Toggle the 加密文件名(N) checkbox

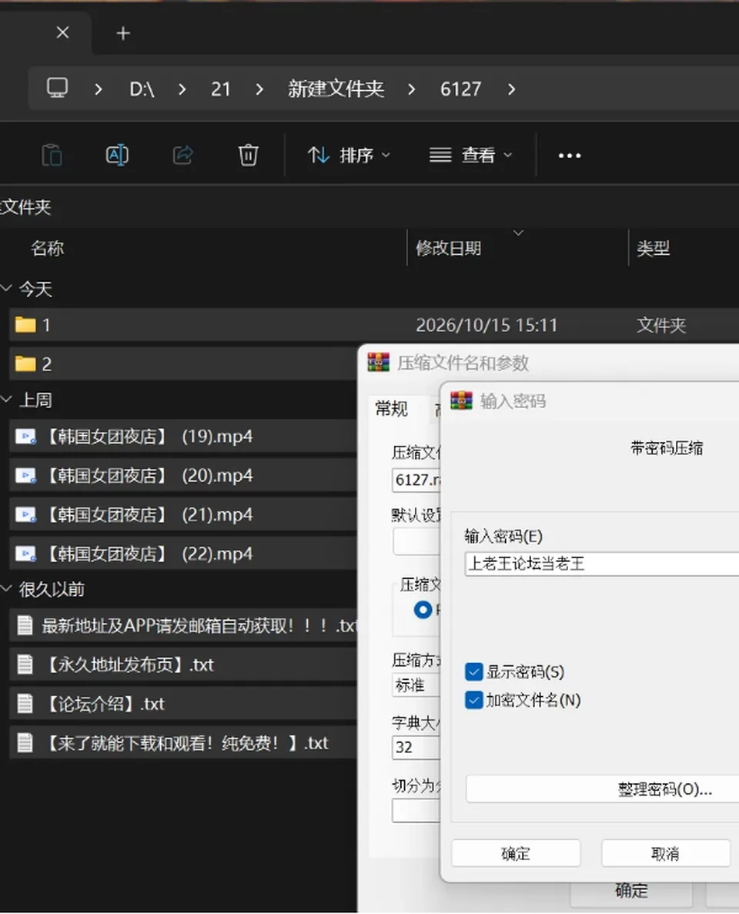(x=474, y=700)
